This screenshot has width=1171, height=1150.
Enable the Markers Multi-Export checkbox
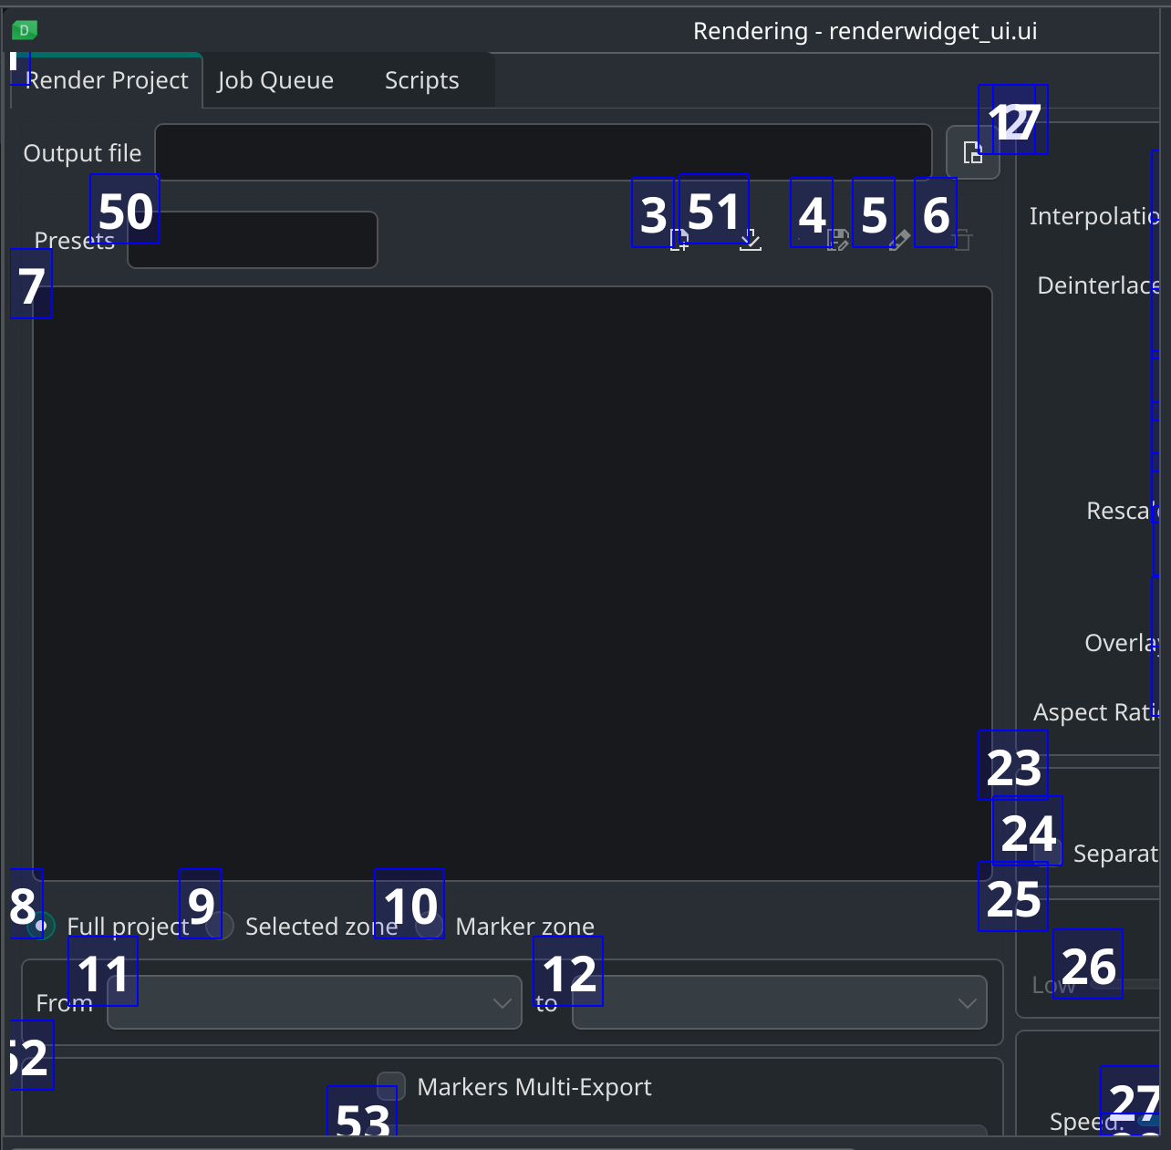pyautogui.click(x=391, y=1086)
